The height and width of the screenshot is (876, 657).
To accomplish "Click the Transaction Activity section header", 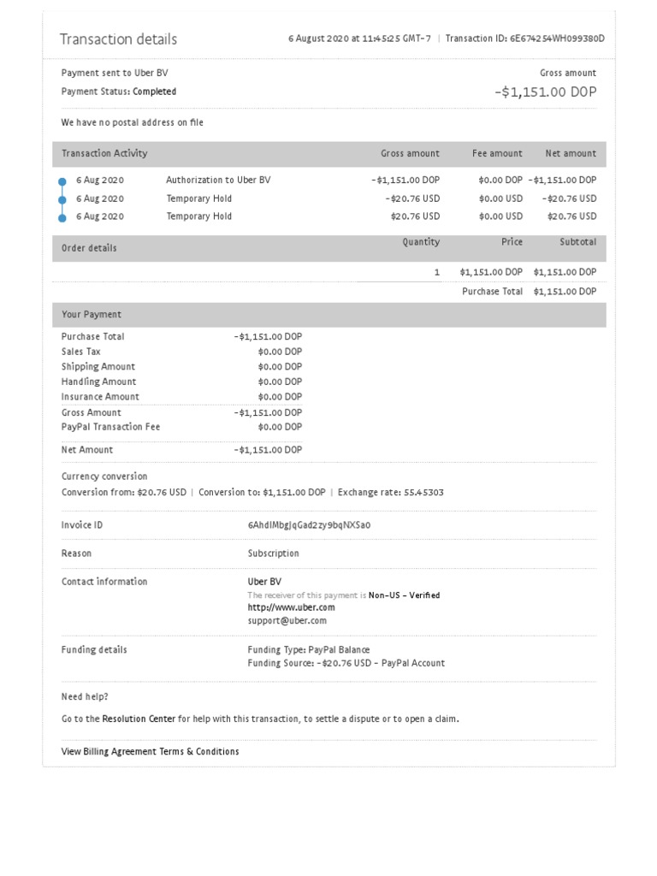I will coord(104,153).
